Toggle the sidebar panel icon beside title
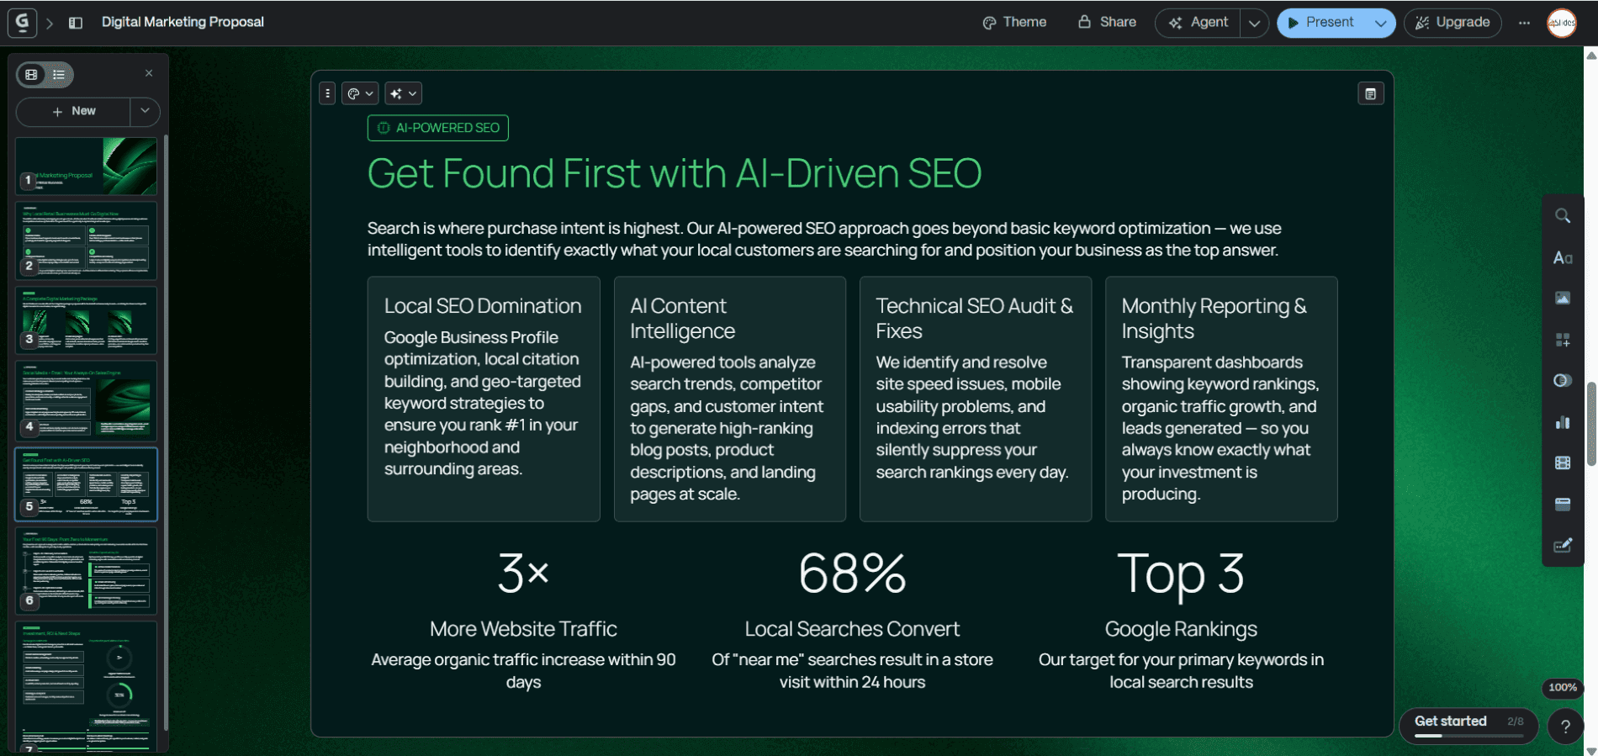The height and width of the screenshot is (756, 1598). point(76,23)
